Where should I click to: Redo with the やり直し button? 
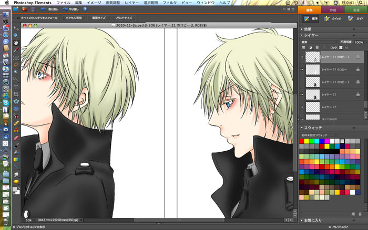(70, 9)
